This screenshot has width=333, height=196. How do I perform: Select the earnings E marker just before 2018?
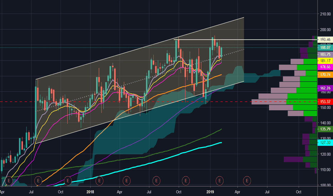pyautogui.click(x=68, y=181)
